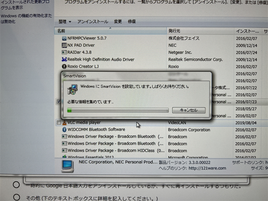Click the SmartVision installer icon in dialog

point(72,90)
